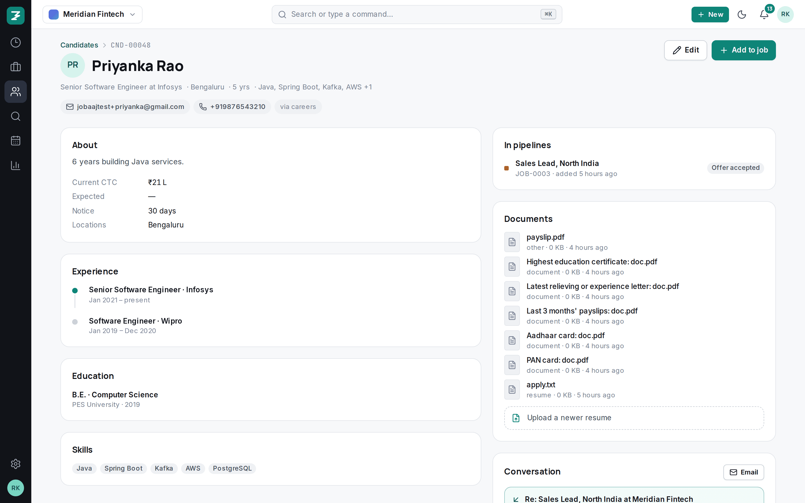Click the PR candidate avatar
This screenshot has width=805, height=503.
pos(72,65)
